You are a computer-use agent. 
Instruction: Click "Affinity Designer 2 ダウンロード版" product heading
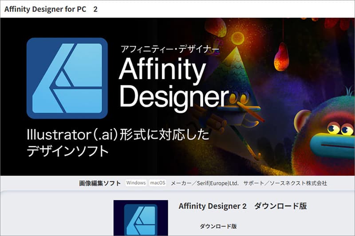coord(243,206)
